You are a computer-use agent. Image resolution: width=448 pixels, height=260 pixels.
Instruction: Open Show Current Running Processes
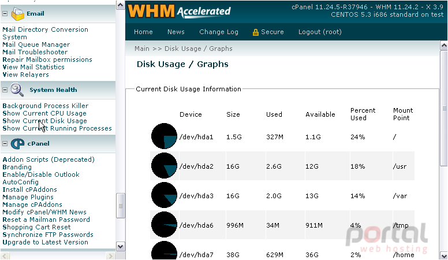(57, 128)
